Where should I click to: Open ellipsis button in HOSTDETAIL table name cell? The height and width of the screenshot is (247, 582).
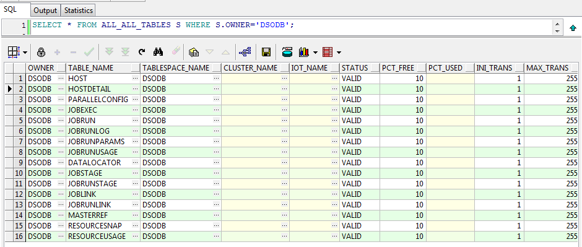click(136, 89)
